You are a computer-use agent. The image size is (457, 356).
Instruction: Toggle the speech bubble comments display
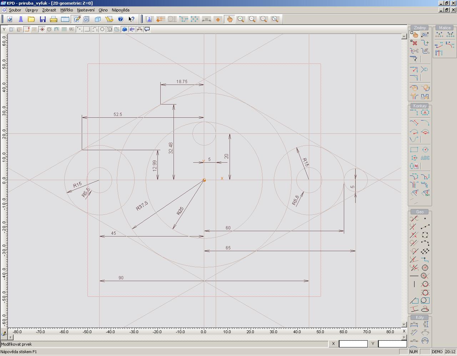(x=147, y=29)
